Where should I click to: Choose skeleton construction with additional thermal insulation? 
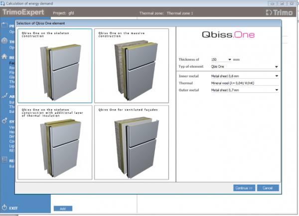(55, 143)
